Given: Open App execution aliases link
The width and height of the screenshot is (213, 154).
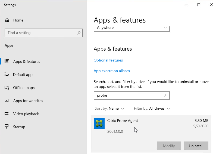Looking at the screenshot, I should pos(112,71).
